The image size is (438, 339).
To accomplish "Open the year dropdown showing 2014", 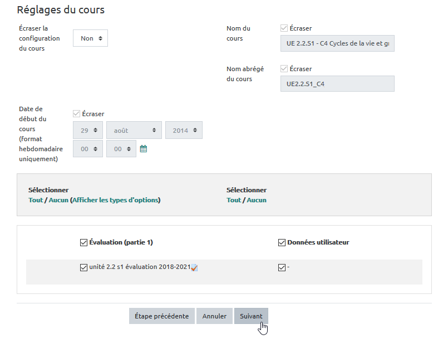I will [184, 130].
